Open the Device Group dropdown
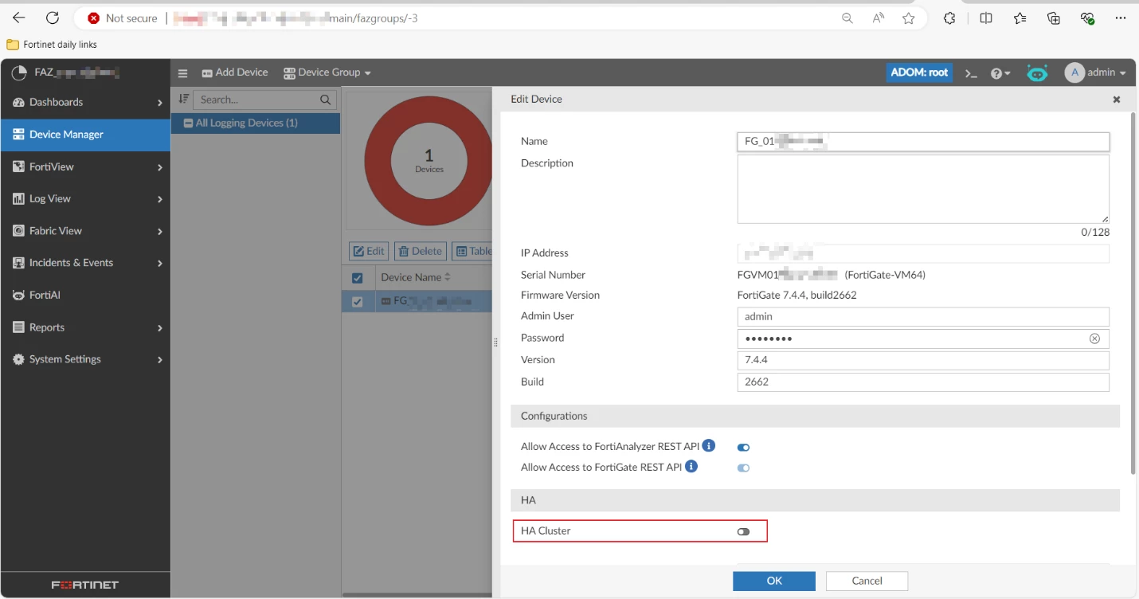 [327, 72]
